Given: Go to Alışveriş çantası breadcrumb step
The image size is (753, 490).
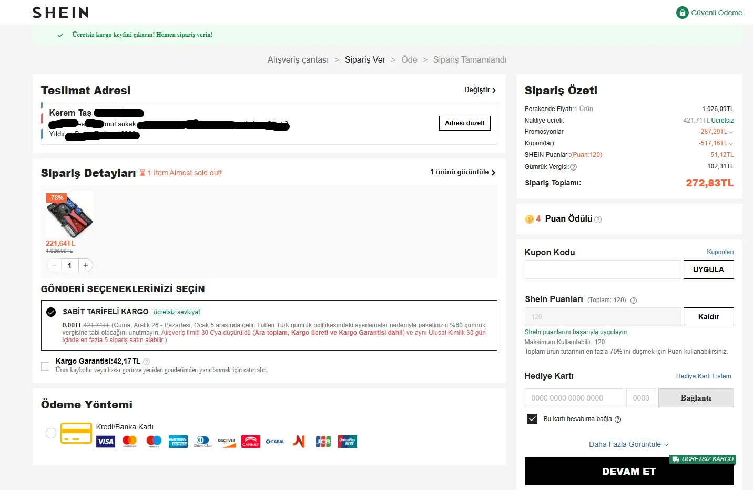Looking at the screenshot, I should (298, 60).
